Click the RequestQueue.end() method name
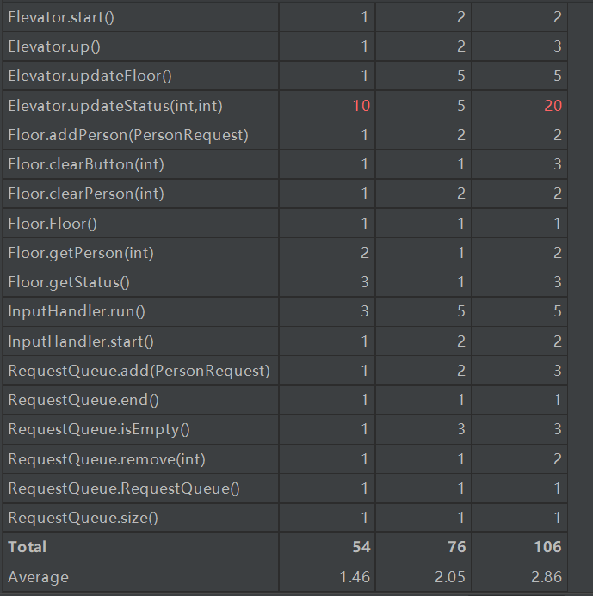 (83, 400)
